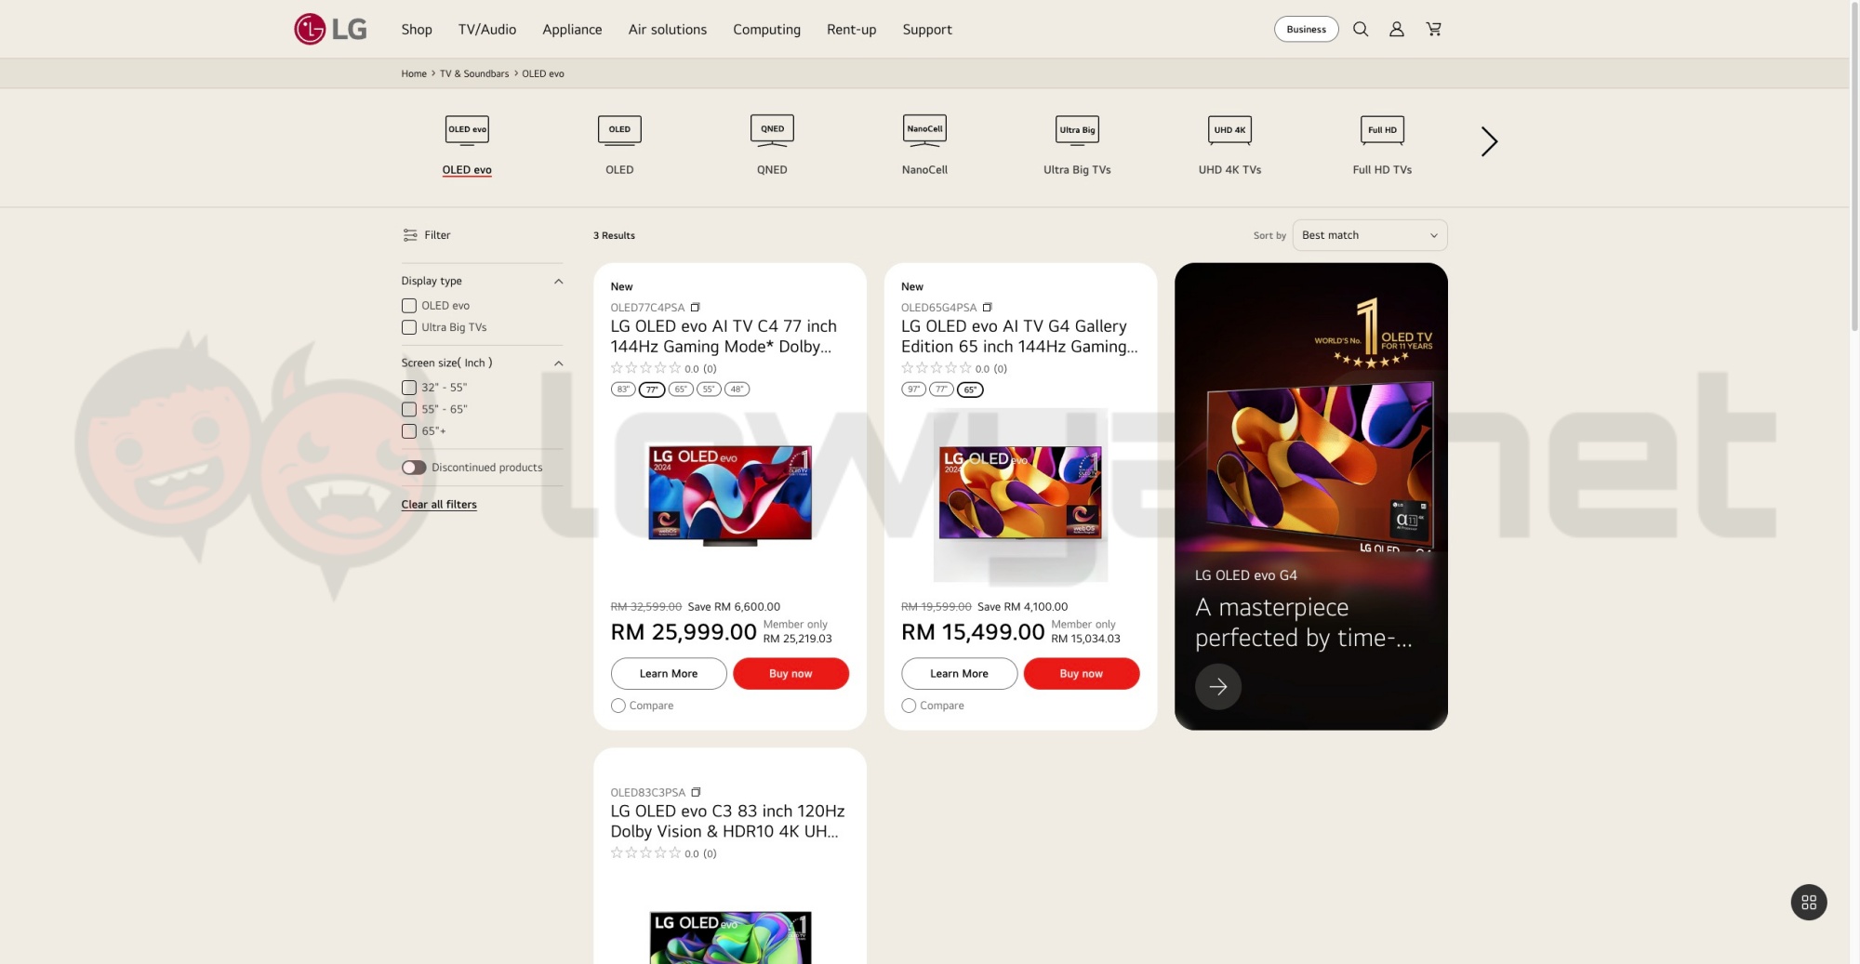Screen dimensions: 1860x964
Task: Copy model number OLED83C3PSA
Action: click(696, 792)
